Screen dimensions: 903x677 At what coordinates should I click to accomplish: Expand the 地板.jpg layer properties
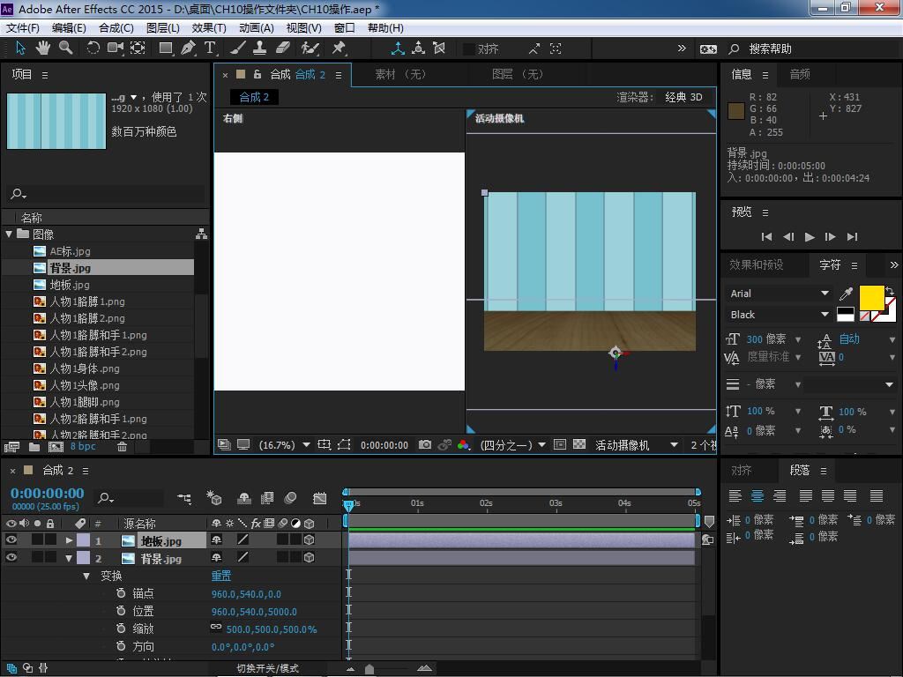point(69,540)
